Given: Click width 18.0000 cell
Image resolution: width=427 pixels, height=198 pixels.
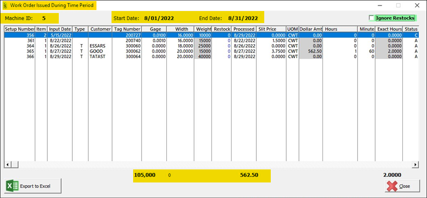Looking at the screenshot, I should 180,46.
